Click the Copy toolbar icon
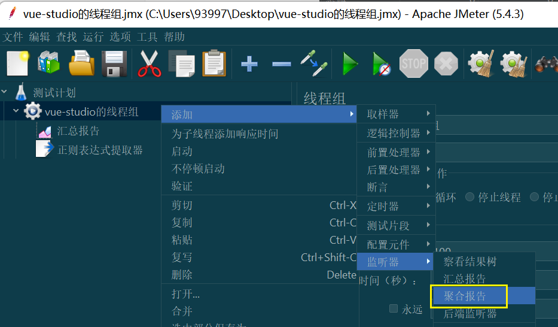558x327 pixels. [x=181, y=63]
